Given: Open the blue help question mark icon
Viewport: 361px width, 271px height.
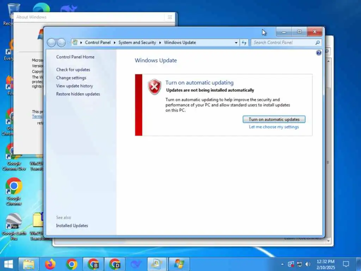Looking at the screenshot, I should tap(319, 53).
